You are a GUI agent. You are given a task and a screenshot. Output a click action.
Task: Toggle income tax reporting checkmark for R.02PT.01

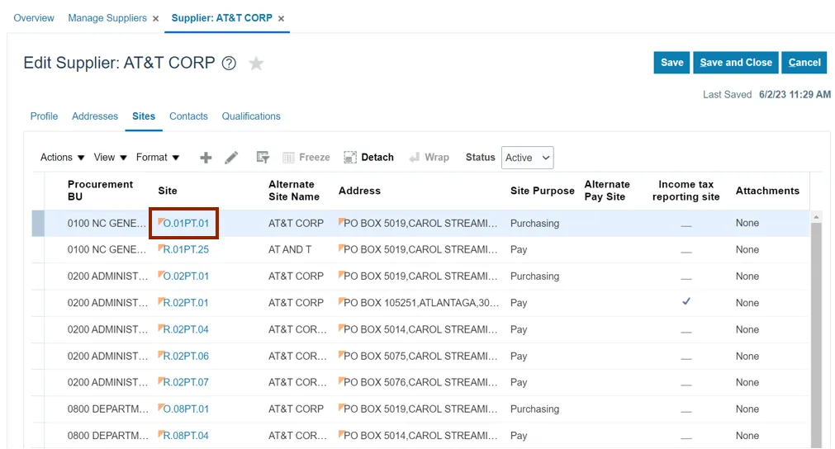click(686, 302)
